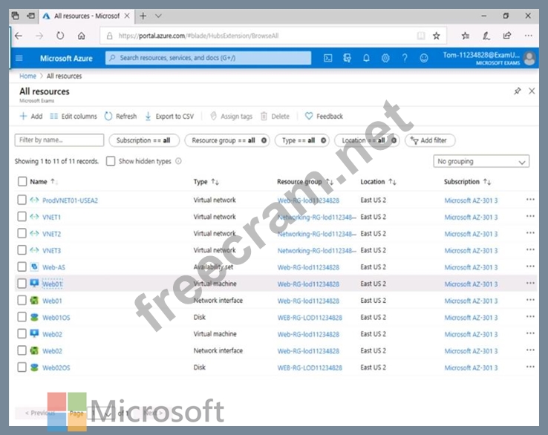
Task: Pin the All resources blade
Action: (518, 91)
